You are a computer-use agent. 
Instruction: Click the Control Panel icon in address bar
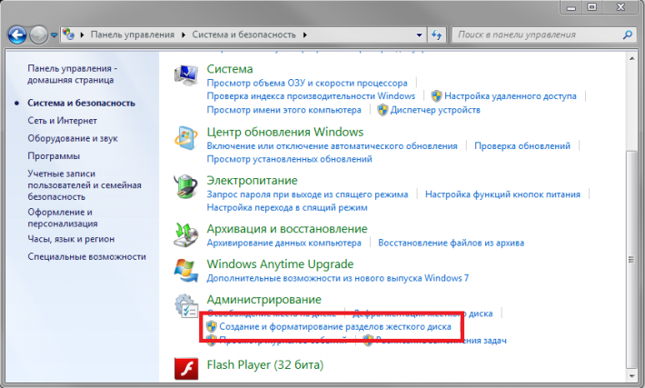click(69, 35)
